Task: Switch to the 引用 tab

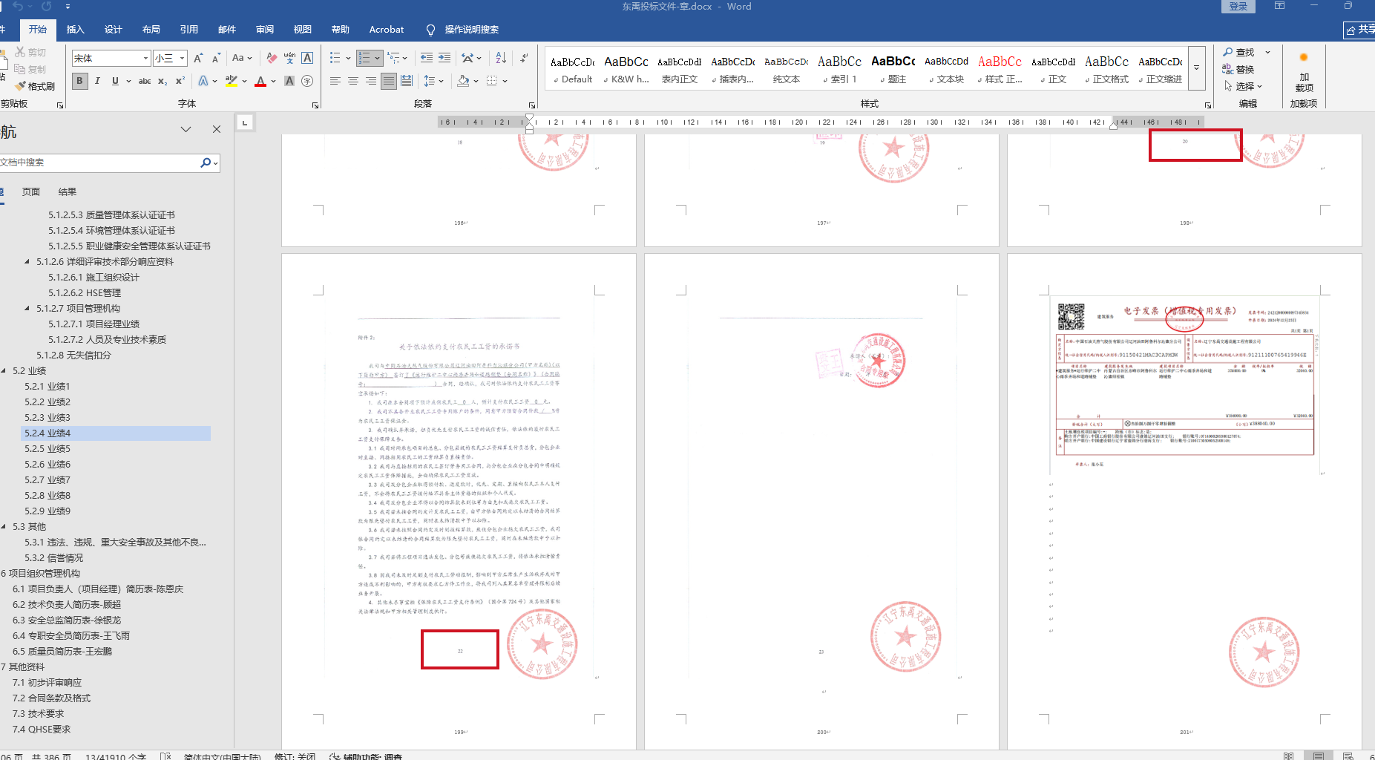Action: (188, 30)
